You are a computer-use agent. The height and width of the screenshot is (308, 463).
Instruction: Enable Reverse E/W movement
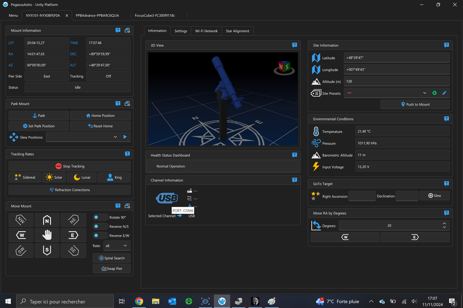click(100, 235)
